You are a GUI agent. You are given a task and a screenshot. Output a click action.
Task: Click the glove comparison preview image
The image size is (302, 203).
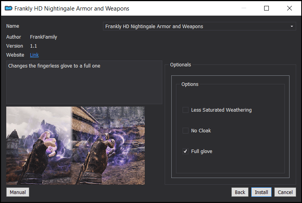pos(76,146)
